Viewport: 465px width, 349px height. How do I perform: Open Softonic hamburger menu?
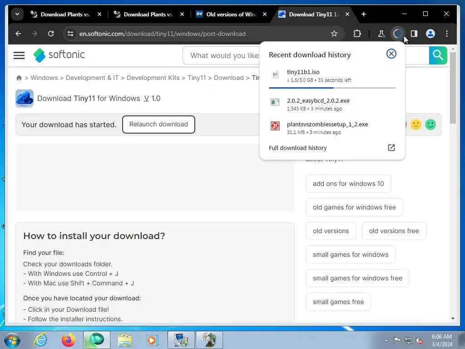click(19, 55)
